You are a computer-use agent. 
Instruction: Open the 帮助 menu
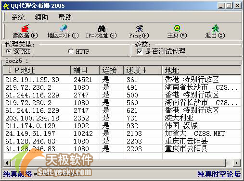pos(65,17)
